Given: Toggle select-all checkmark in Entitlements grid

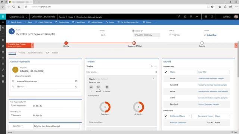Looking at the screenshot, I should tap(166, 116).
